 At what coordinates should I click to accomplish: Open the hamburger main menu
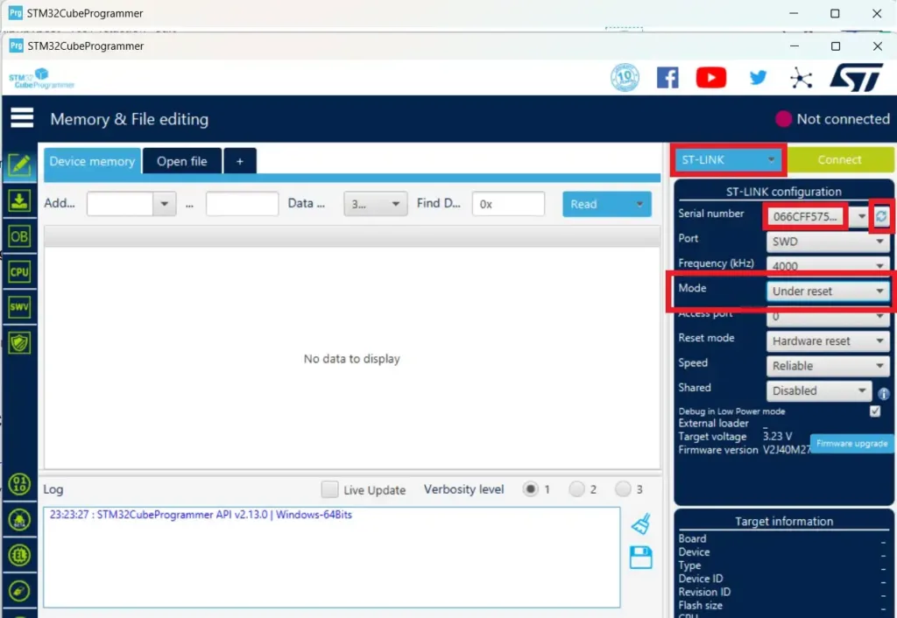pyautogui.click(x=22, y=118)
